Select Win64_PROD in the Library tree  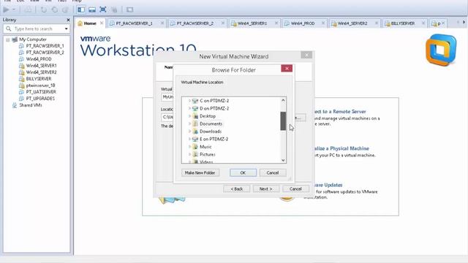tap(39, 59)
